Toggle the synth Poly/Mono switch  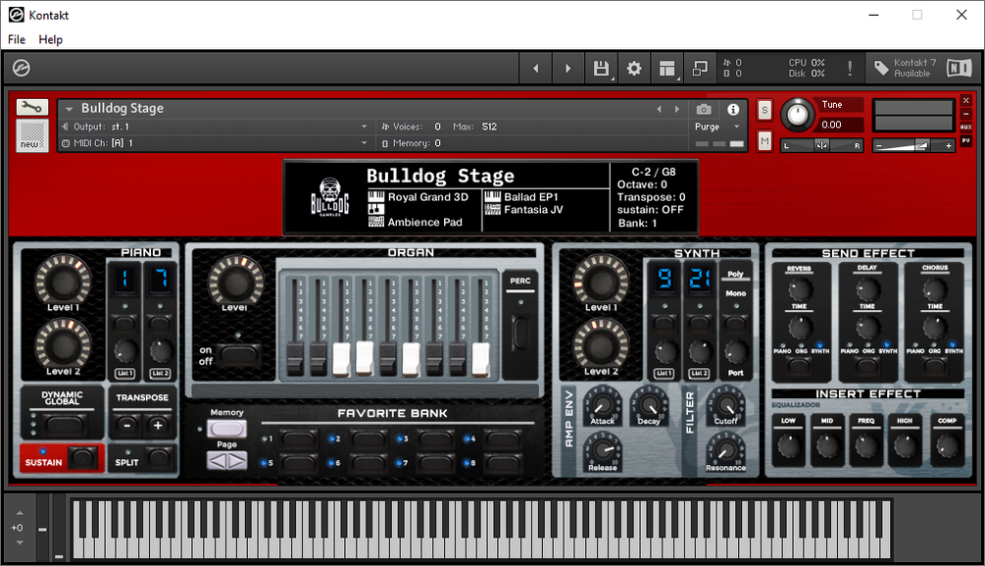736,324
